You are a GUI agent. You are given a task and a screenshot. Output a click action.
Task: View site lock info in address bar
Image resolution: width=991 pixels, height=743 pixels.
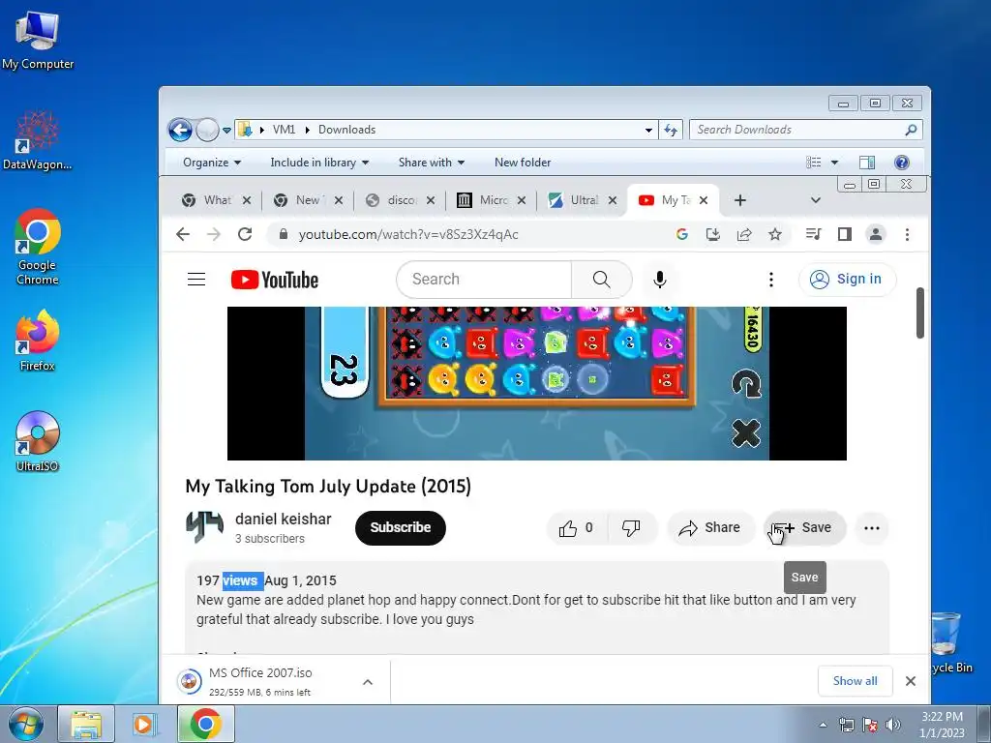click(x=284, y=234)
